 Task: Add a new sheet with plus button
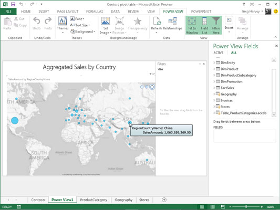[164, 200]
